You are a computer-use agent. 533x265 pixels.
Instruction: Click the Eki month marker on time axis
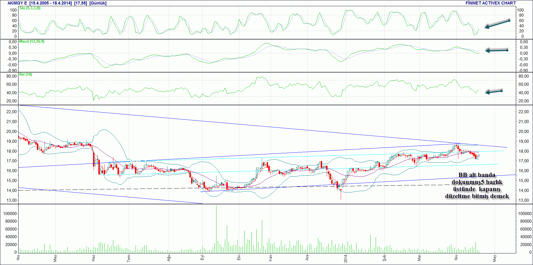point(239,258)
